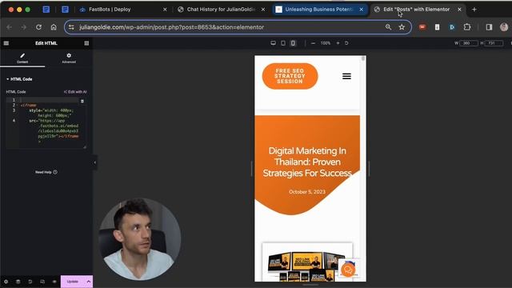
Task: Reload the current page
Action: [x=38, y=27]
